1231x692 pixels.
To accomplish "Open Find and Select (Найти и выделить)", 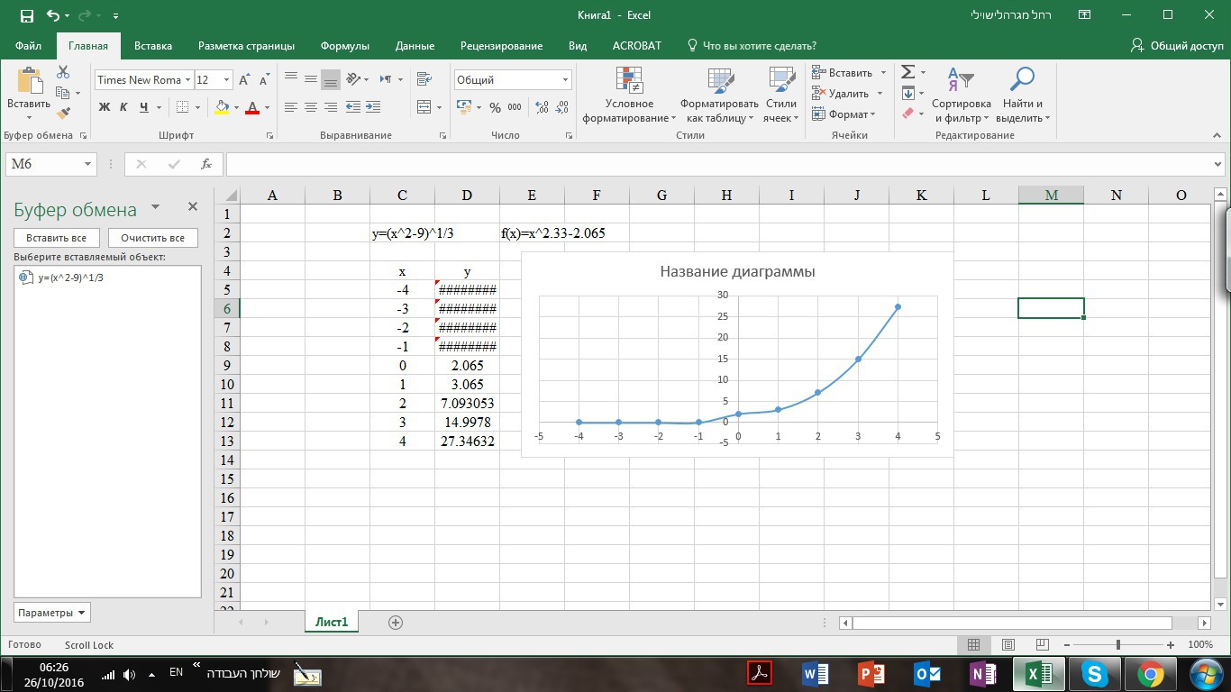I will (x=1022, y=97).
